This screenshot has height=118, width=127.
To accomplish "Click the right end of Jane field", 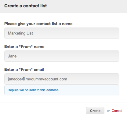I will pos(114,56).
